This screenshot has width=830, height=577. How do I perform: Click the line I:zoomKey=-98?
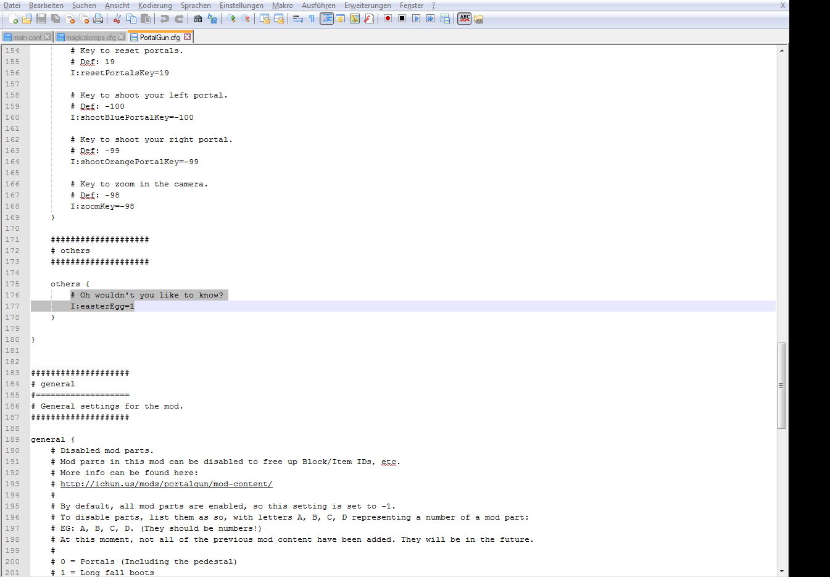(102, 206)
